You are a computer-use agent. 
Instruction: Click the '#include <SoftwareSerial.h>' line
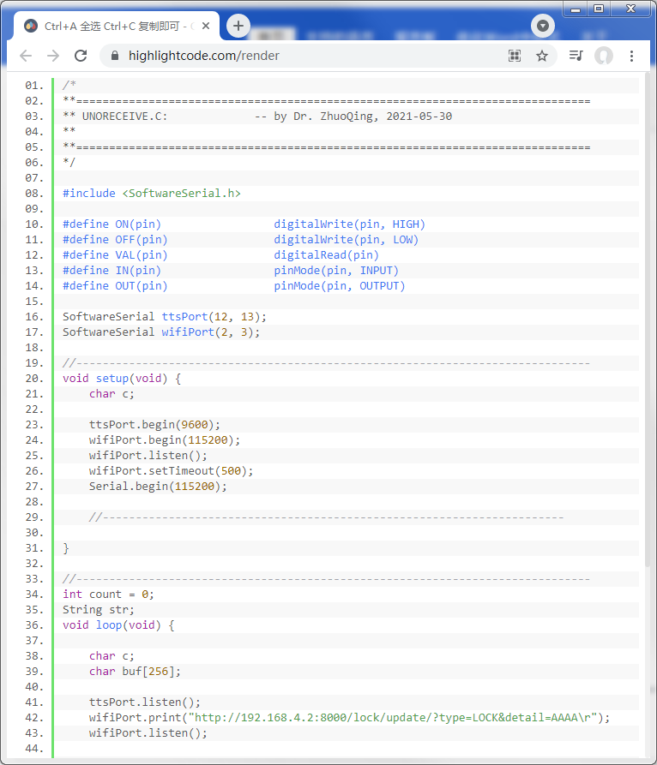pos(152,194)
